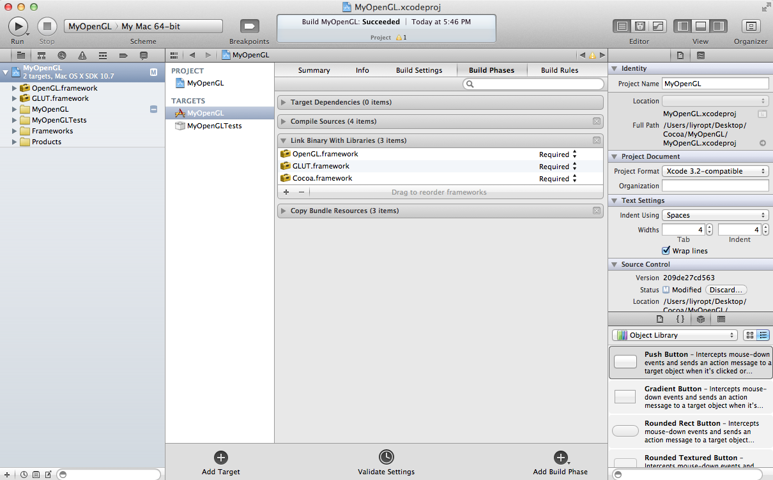The image size is (773, 480).
Task: Toggle the Breakpoints button
Action: tap(249, 26)
